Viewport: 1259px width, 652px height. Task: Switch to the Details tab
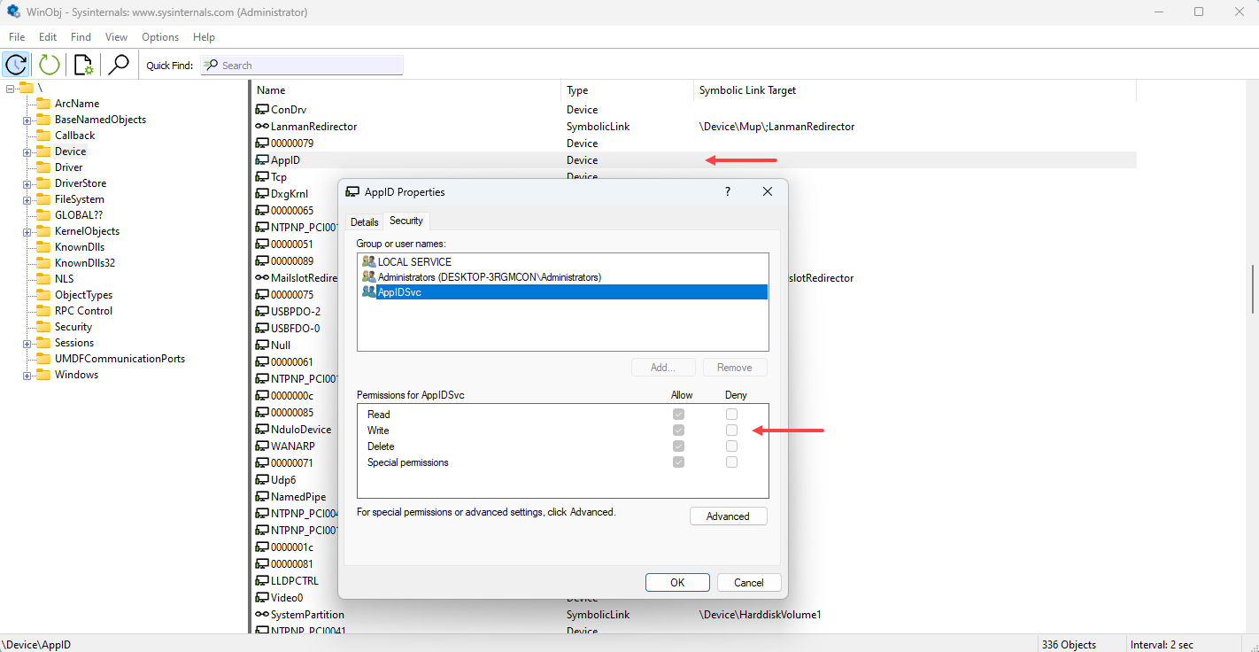[x=364, y=222]
